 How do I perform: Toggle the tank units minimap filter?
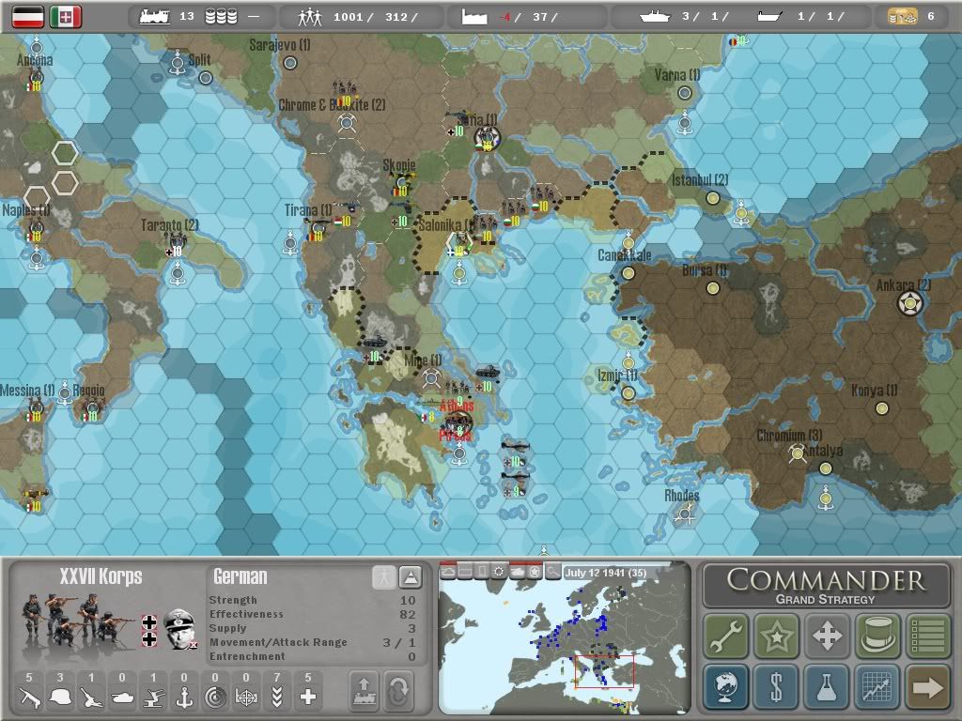pyautogui.click(x=518, y=572)
